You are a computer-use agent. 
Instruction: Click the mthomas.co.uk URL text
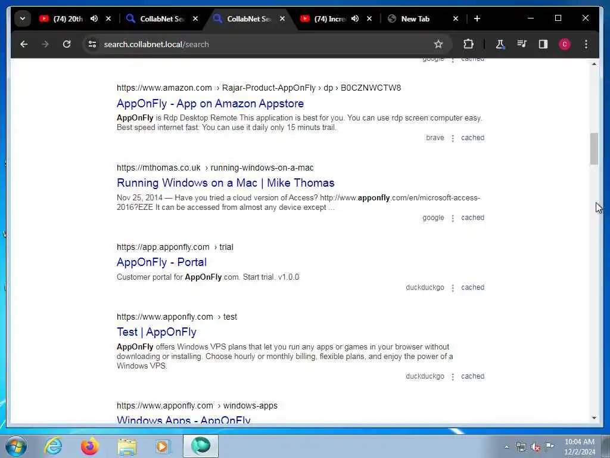click(x=215, y=168)
